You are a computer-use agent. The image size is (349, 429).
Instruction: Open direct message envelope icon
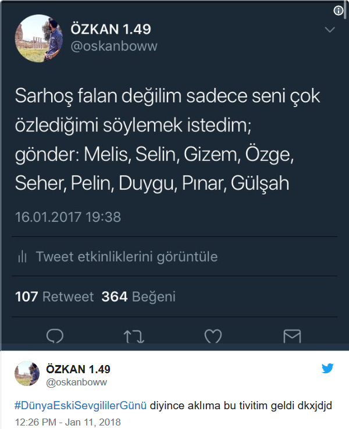(292, 336)
